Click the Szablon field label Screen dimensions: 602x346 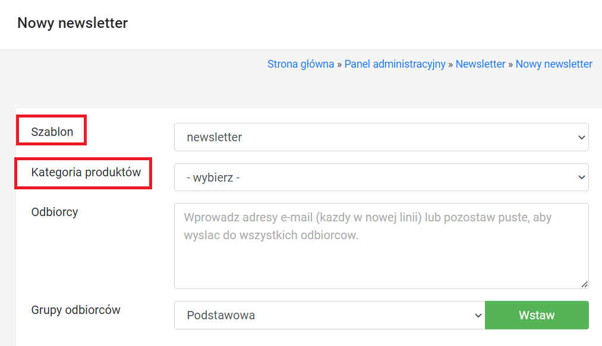coord(52,132)
